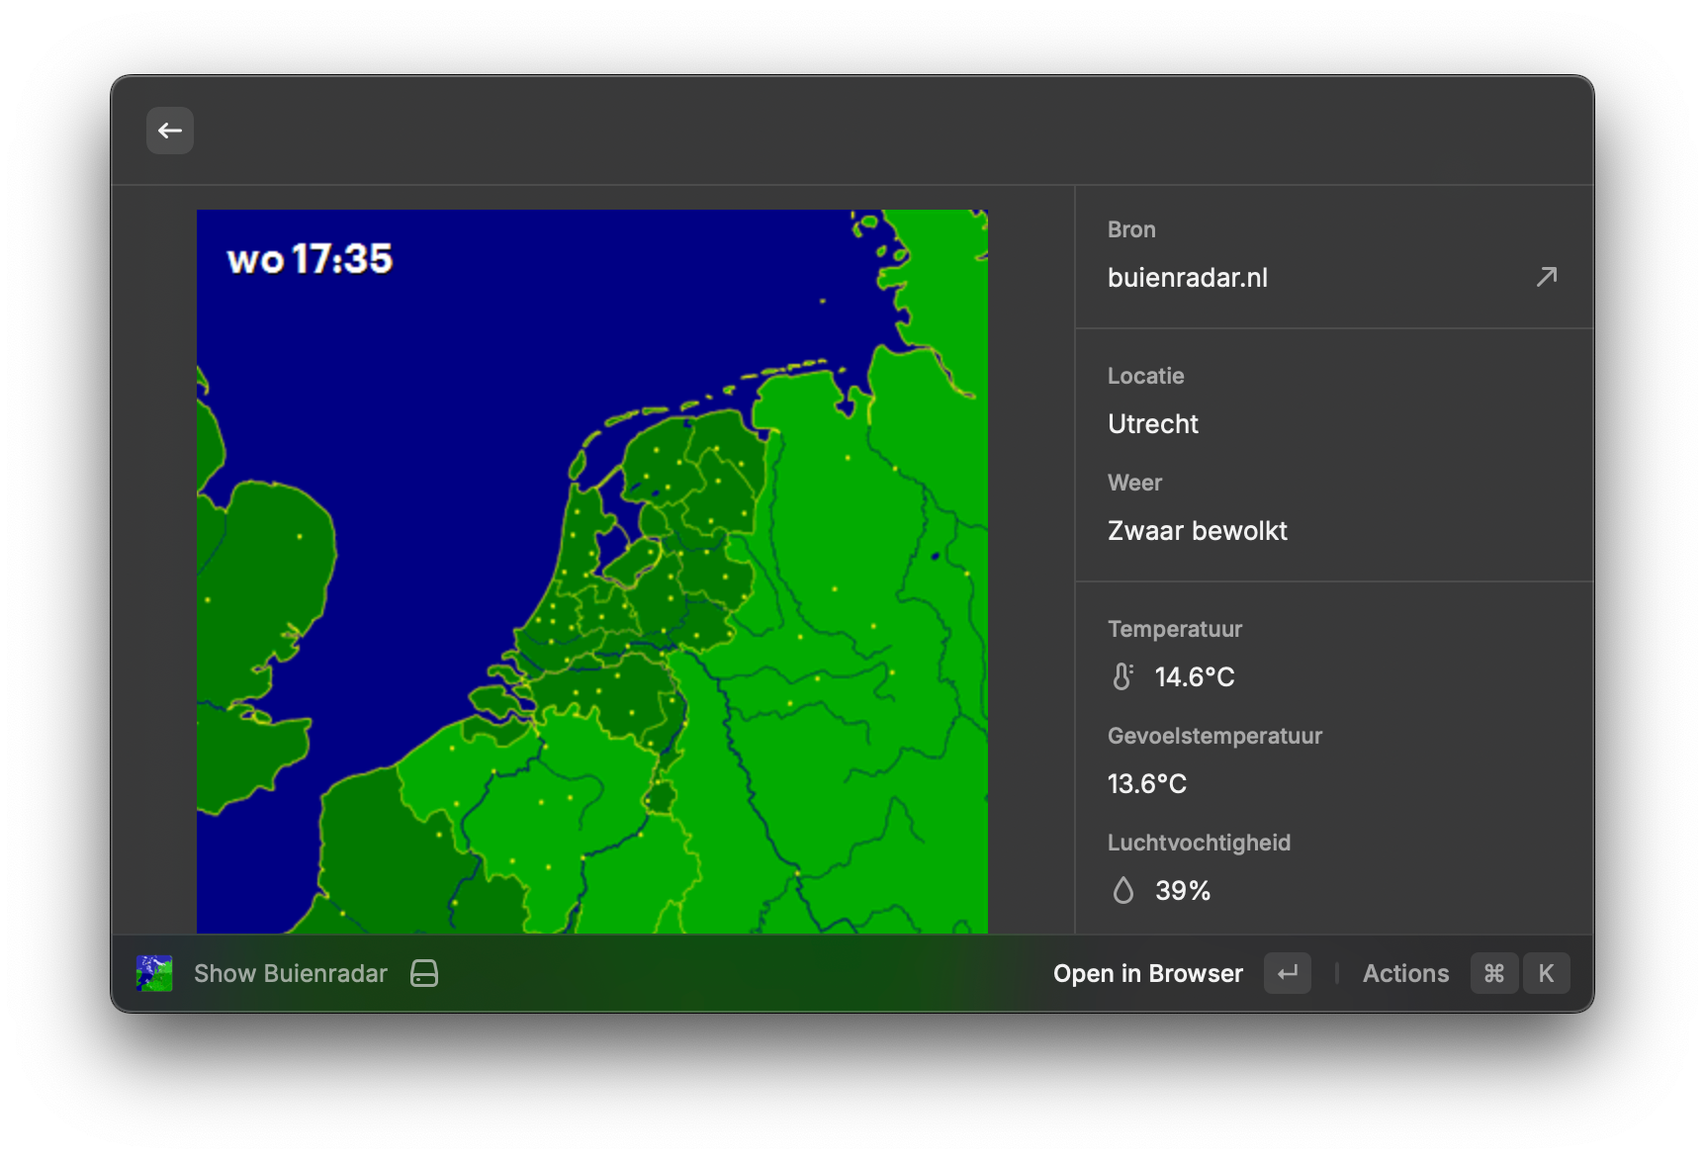This screenshot has height=1159, width=1705.
Task: Click the 14.6°C temperature reading
Action: pyautogui.click(x=1195, y=677)
